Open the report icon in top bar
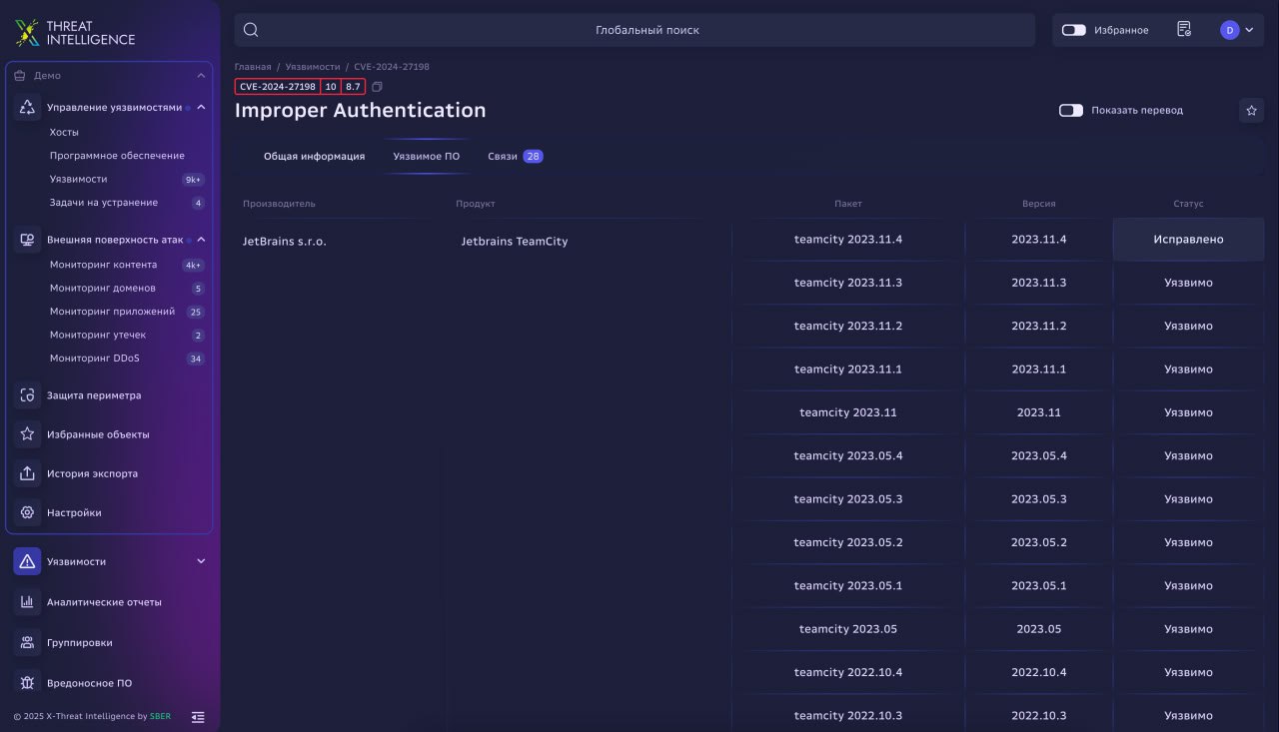 point(1184,30)
